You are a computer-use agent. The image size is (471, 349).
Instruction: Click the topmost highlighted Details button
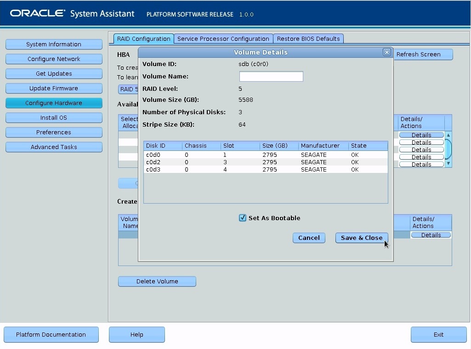click(x=421, y=134)
